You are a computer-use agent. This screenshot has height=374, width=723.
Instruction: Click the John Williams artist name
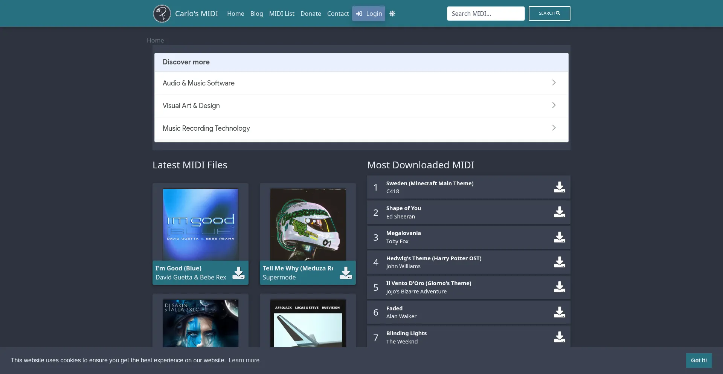[403, 266]
